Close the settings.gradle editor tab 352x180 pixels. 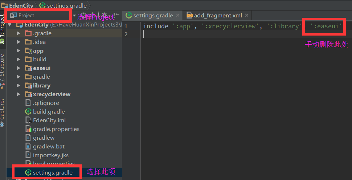click(177, 15)
